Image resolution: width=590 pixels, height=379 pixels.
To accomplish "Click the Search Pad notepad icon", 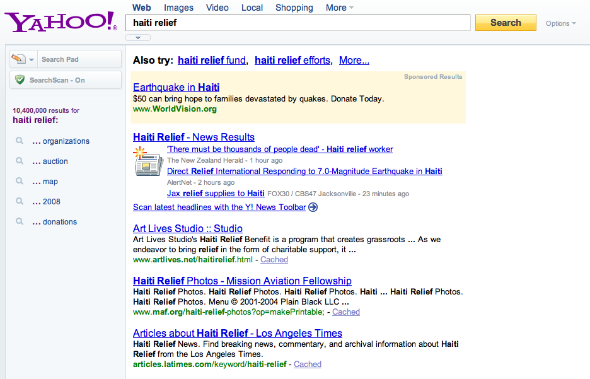I will pos(18,59).
